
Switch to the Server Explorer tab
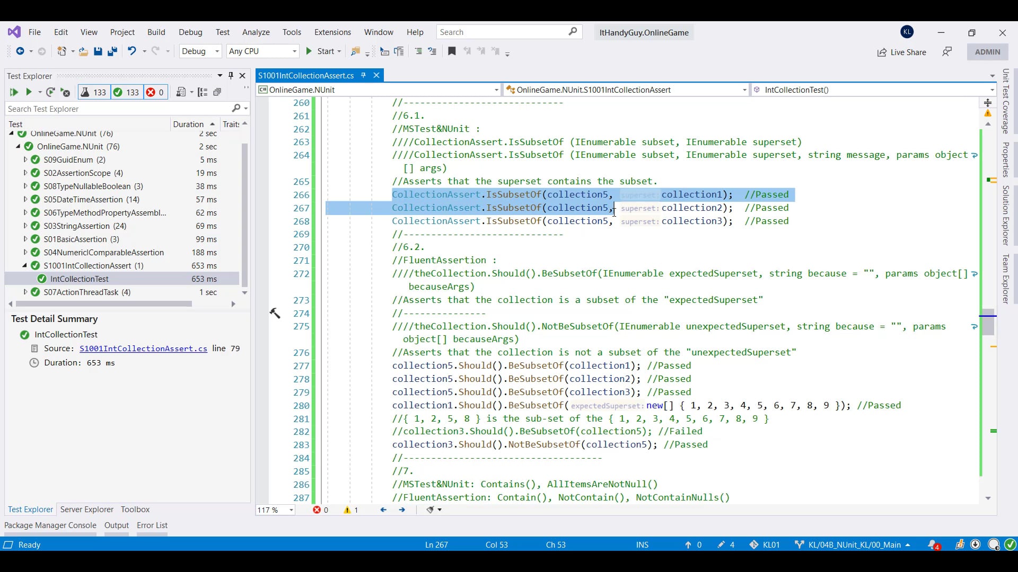click(x=86, y=510)
